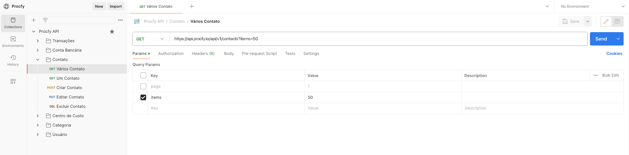Star the Procfy API collection
Image resolution: width=629 pixels, height=155 pixels.
(112, 31)
